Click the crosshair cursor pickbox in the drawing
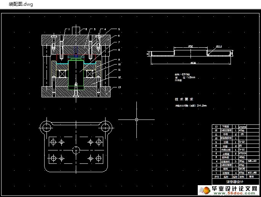Screen dimensions: 261x197 tap(136, 119)
